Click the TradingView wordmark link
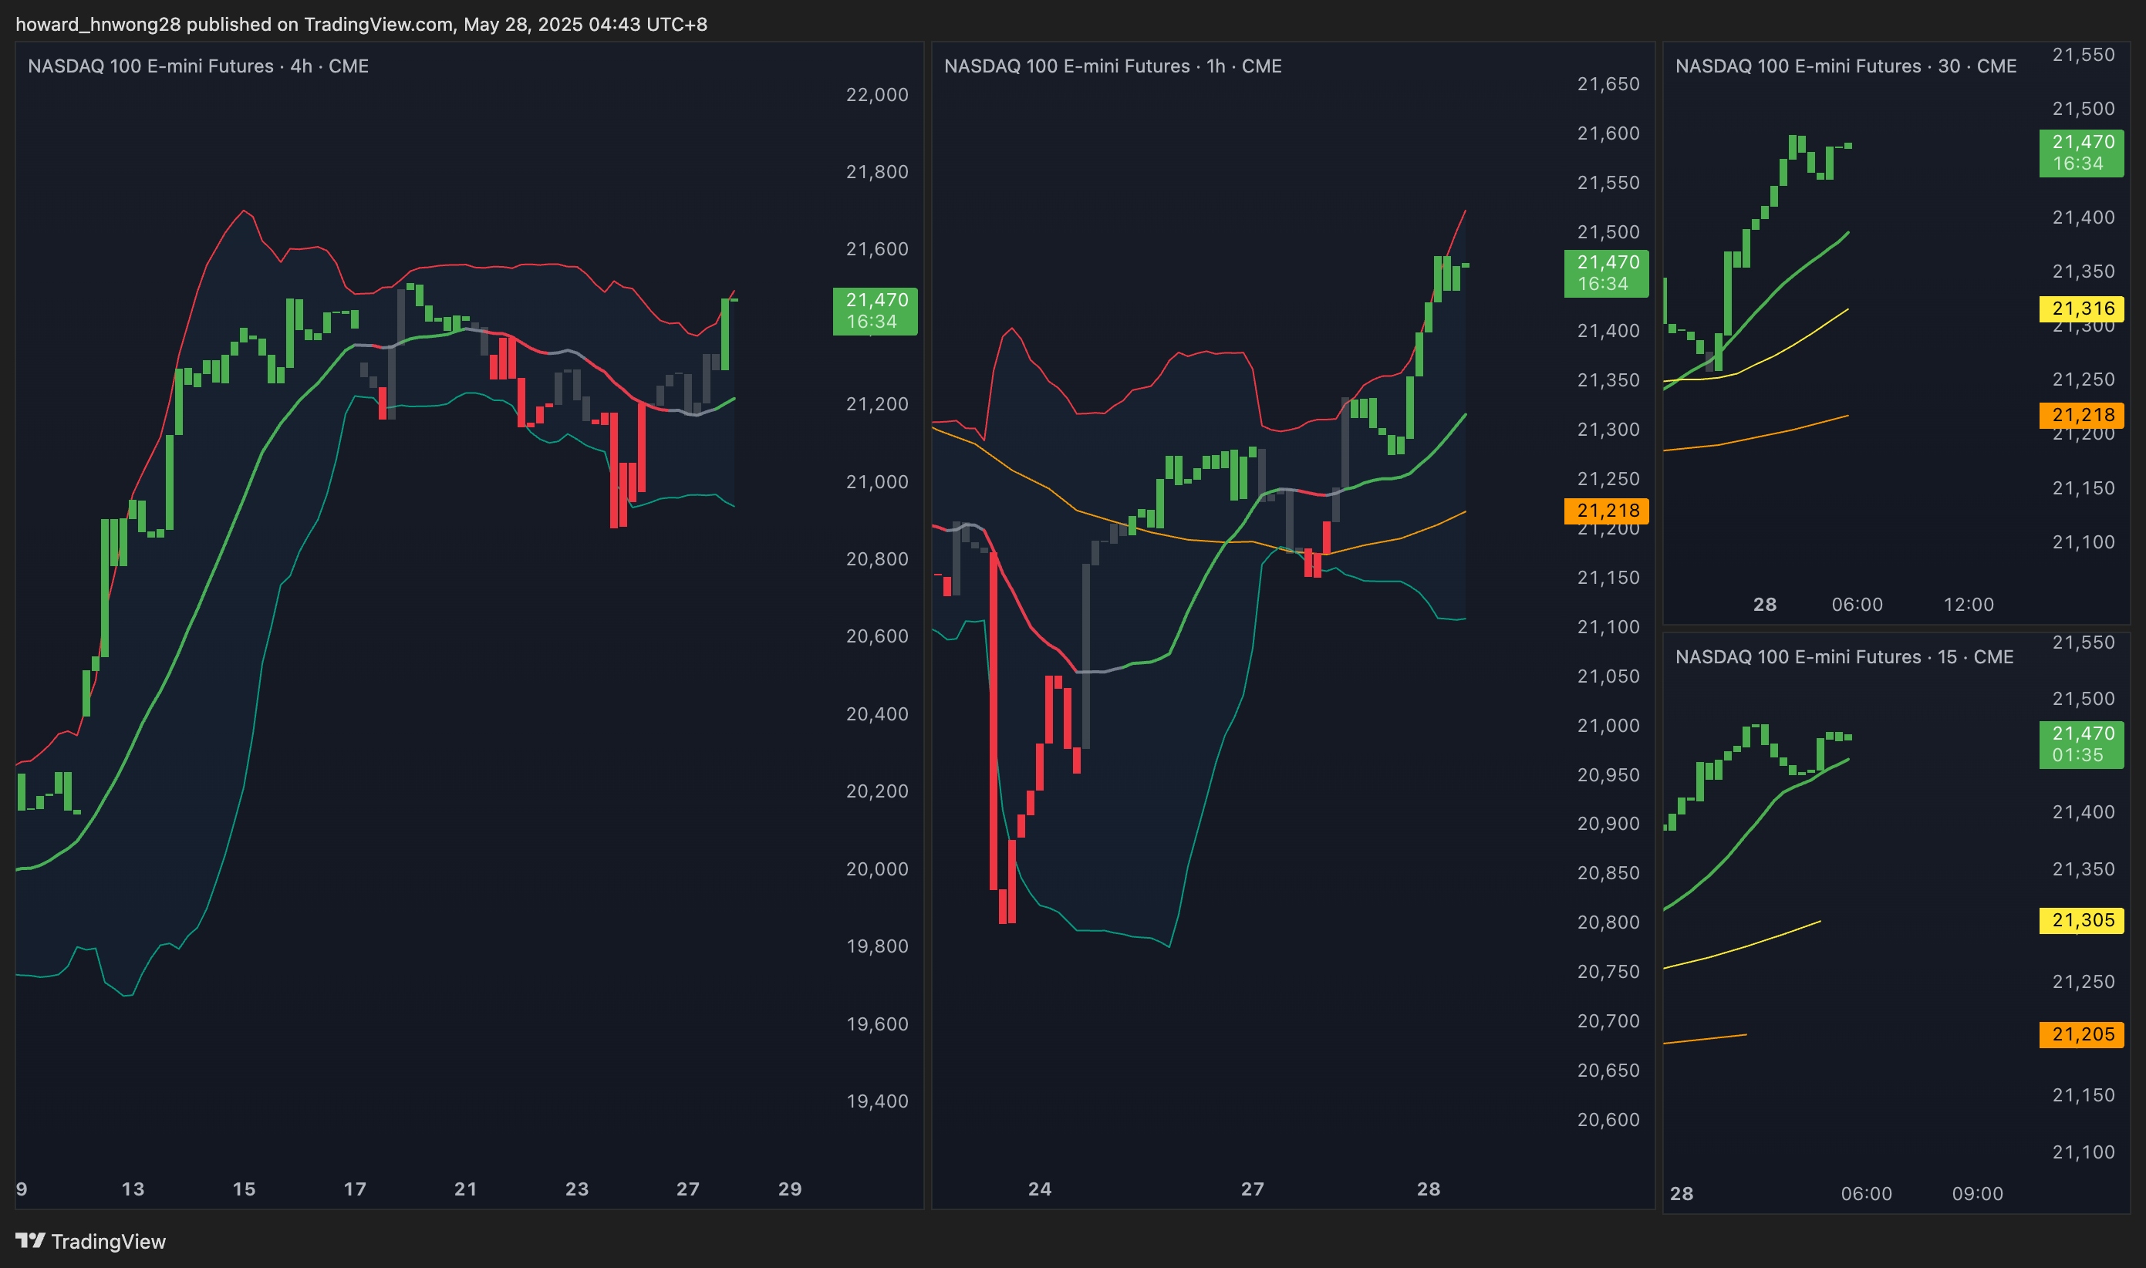This screenshot has width=2146, height=1268. (108, 1242)
